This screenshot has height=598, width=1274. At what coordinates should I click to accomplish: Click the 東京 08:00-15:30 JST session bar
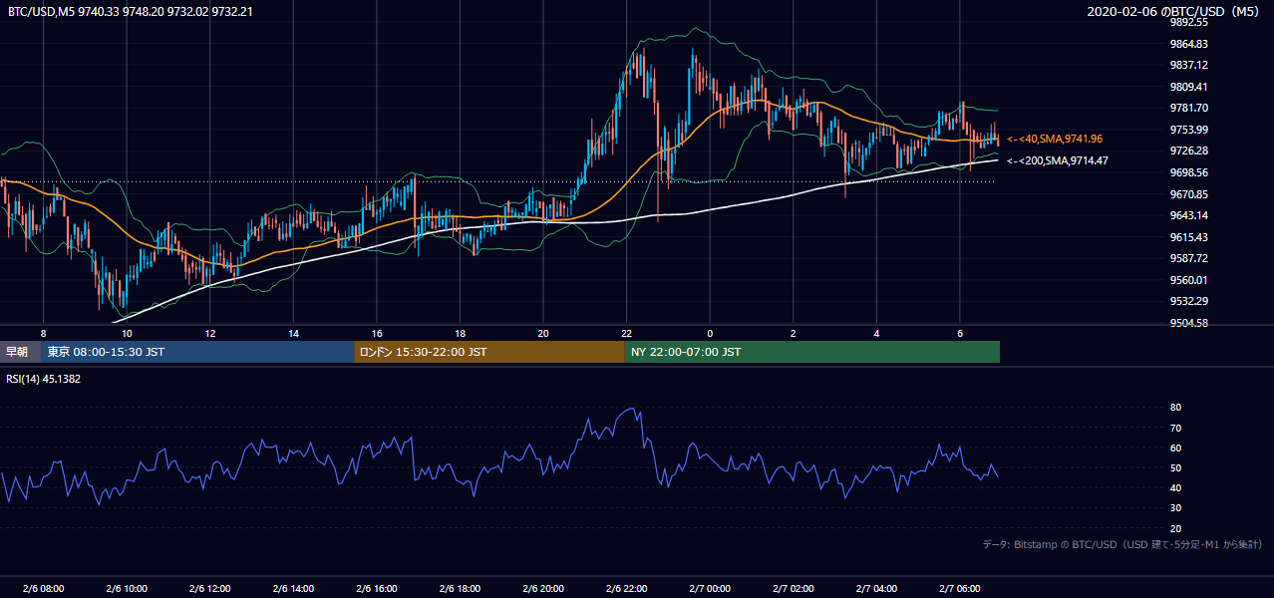197,352
